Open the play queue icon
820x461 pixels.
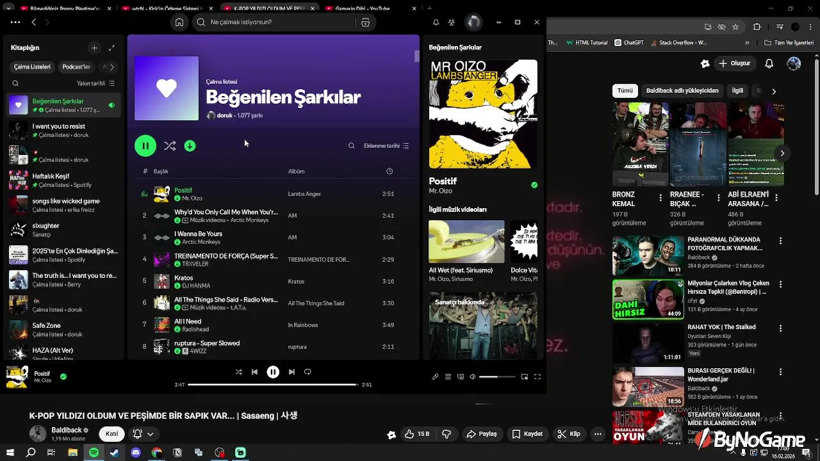(448, 377)
